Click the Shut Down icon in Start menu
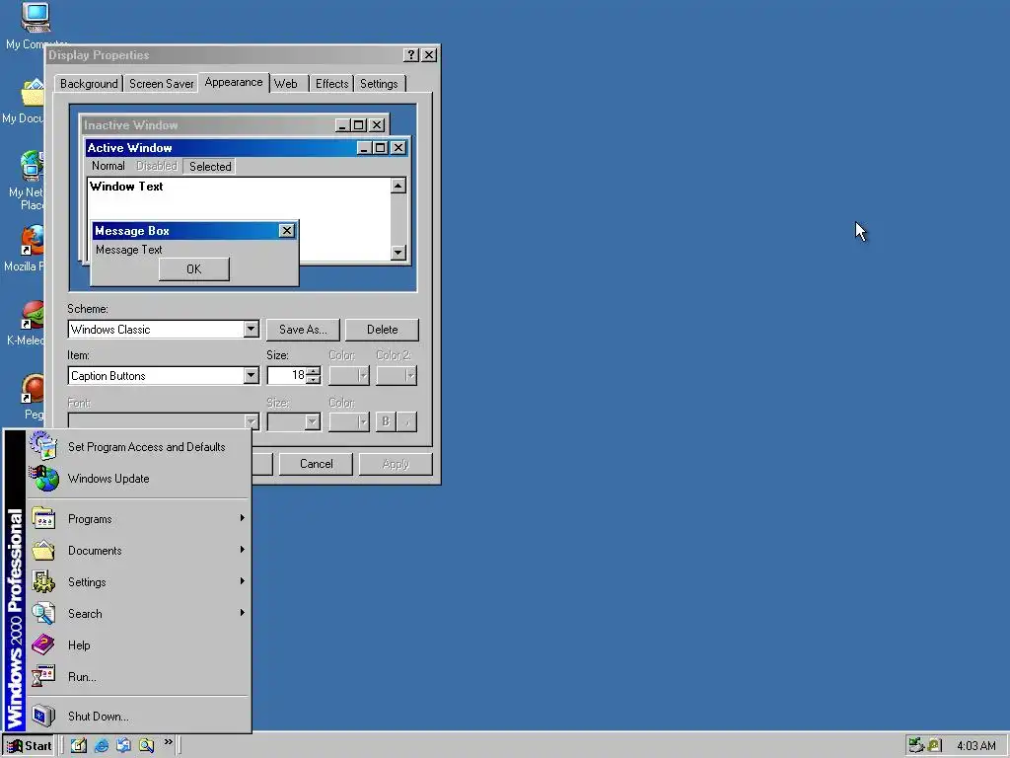This screenshot has height=758, width=1010. point(43,716)
